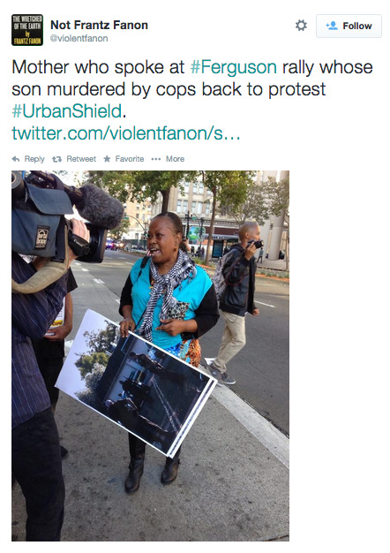Open the twitter.com/violentfanon link

[x=126, y=133]
